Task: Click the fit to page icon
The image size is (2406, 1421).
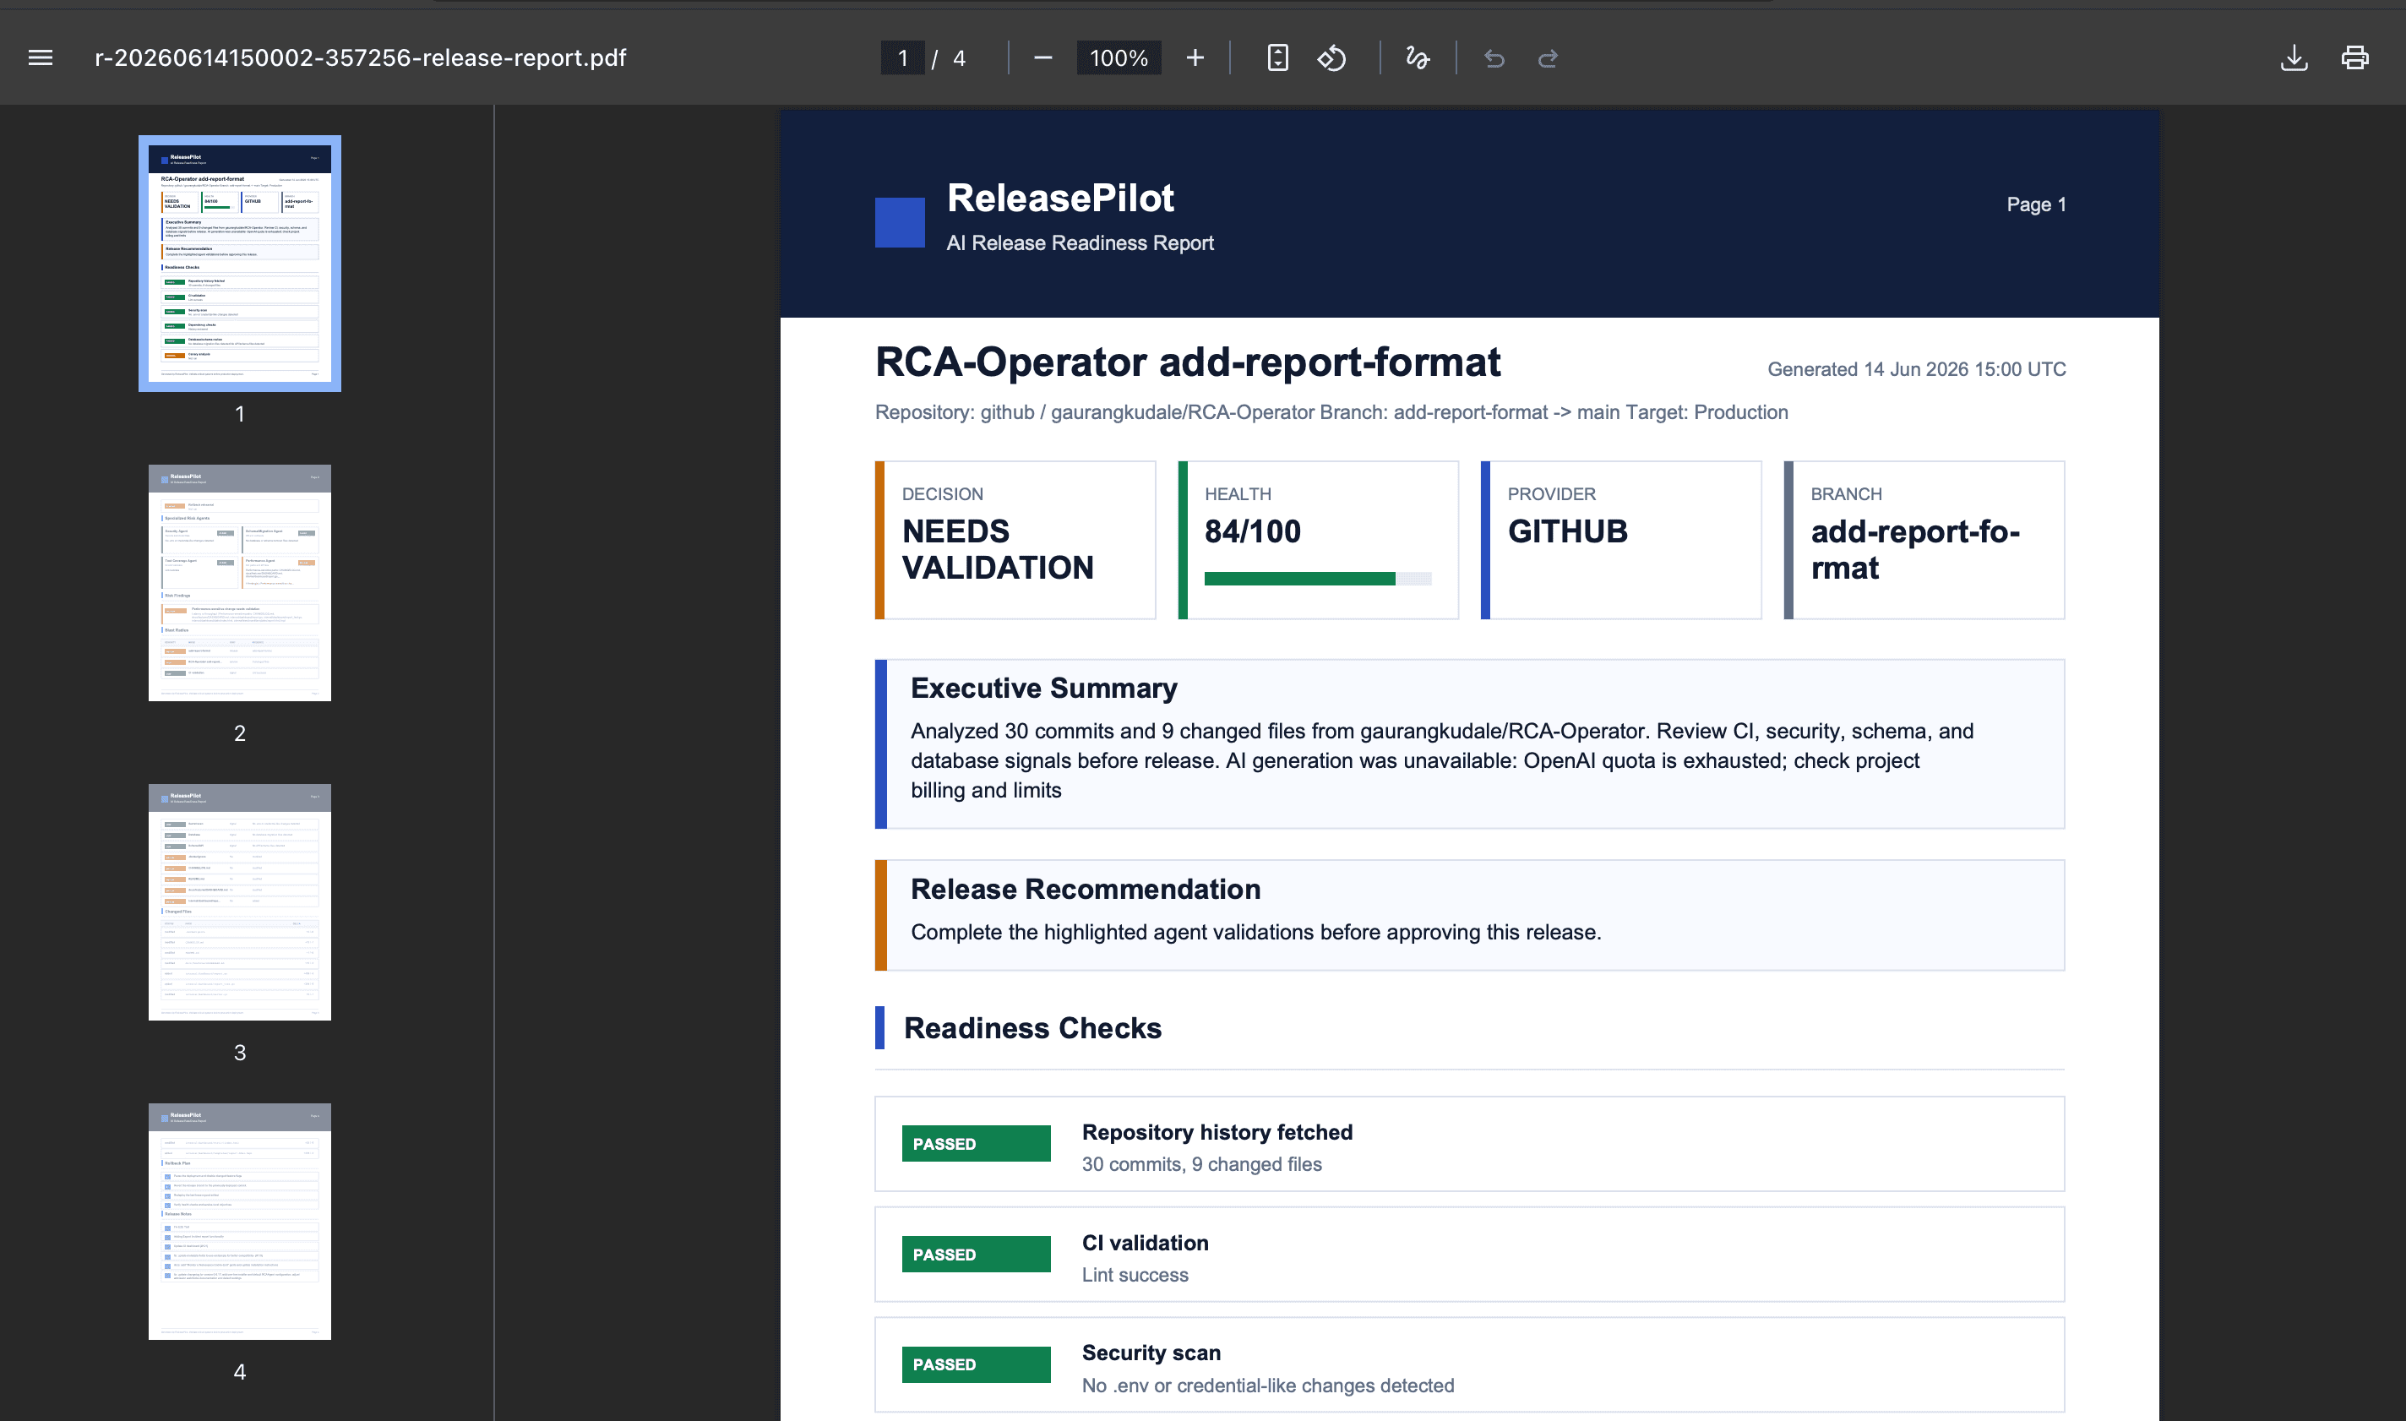Action: tap(1277, 58)
